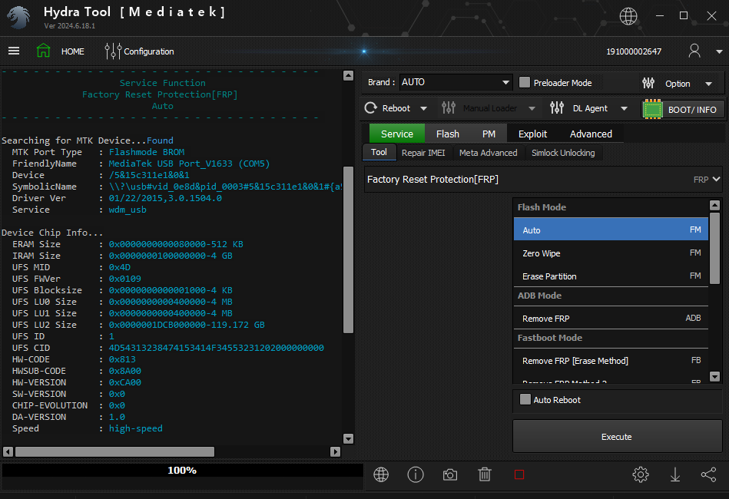Open the Brand AUTO dropdown
Viewport: 729px width, 499px height.
click(x=456, y=82)
